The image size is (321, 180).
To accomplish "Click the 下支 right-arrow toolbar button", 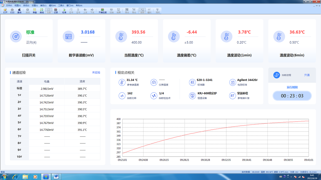I will (92, 11).
